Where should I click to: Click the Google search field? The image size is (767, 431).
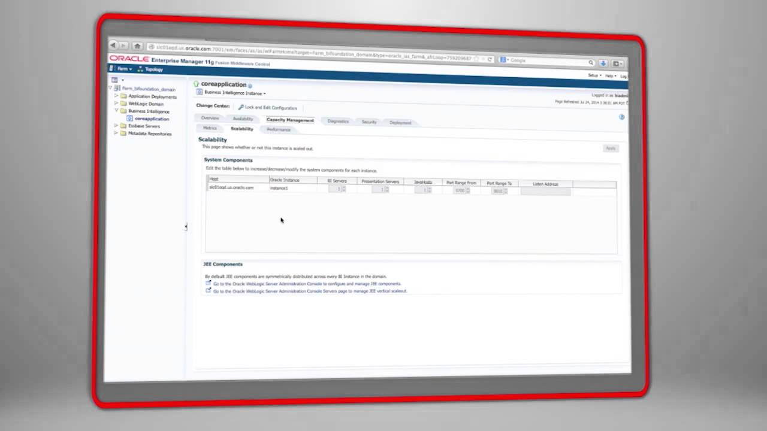click(x=545, y=61)
